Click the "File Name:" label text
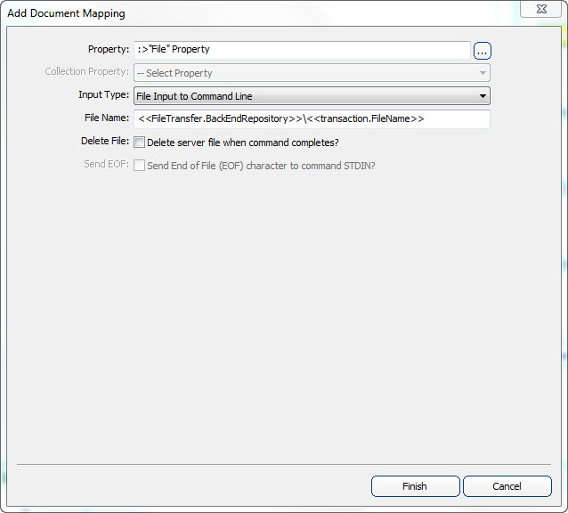The image size is (568, 513). (x=107, y=118)
